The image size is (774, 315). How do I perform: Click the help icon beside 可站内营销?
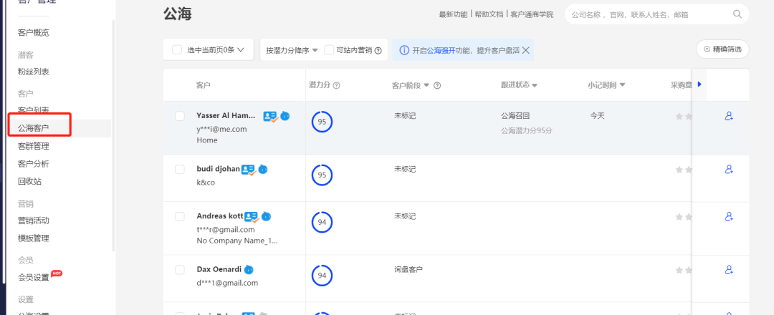point(378,50)
